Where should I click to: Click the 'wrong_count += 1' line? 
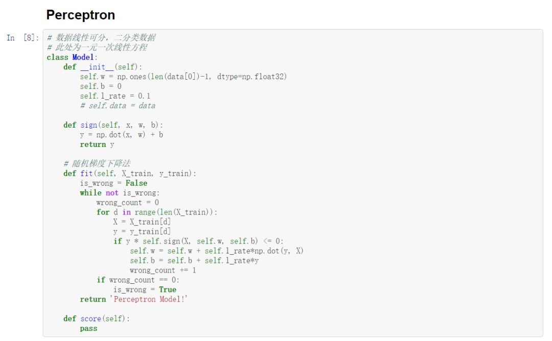[163, 270]
